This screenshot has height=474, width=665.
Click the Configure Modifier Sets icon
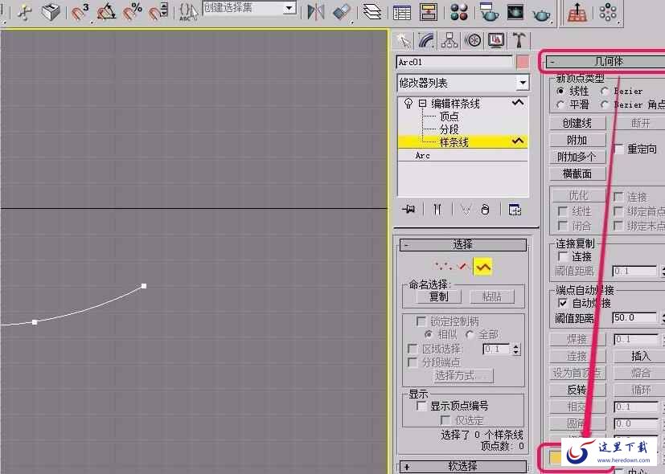point(515,209)
